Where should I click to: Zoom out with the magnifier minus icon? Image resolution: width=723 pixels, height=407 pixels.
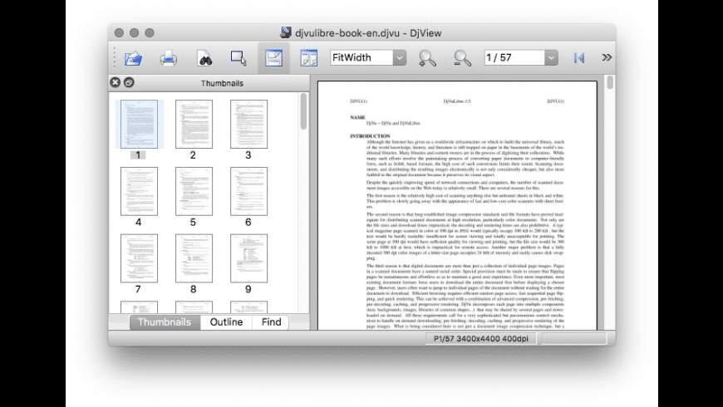click(x=462, y=58)
